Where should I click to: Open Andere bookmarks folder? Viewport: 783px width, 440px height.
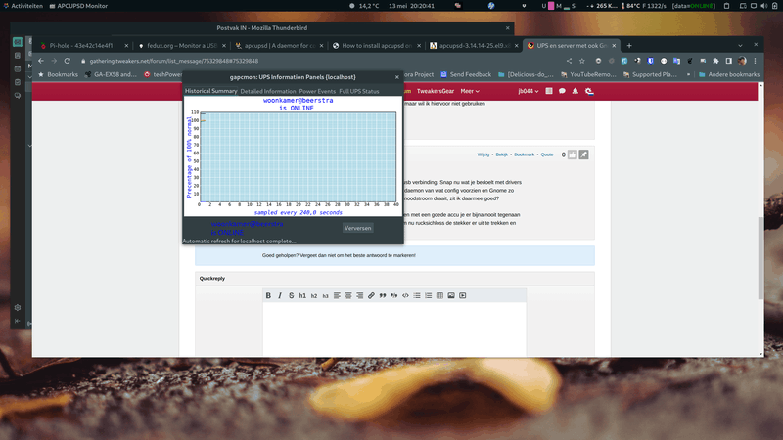(x=729, y=75)
